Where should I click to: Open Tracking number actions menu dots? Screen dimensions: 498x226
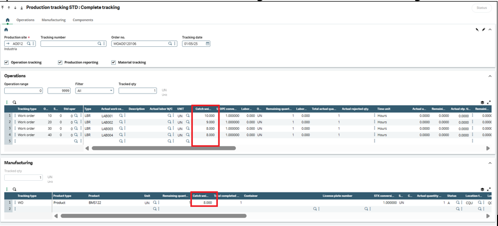104,44
